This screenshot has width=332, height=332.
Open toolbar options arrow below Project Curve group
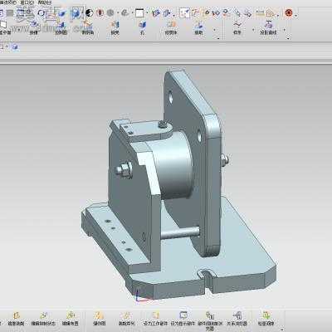coord(288,38)
